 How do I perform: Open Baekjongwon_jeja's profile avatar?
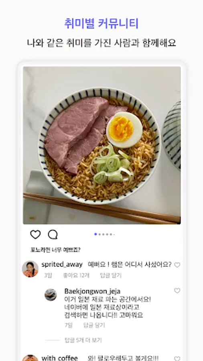point(51,295)
